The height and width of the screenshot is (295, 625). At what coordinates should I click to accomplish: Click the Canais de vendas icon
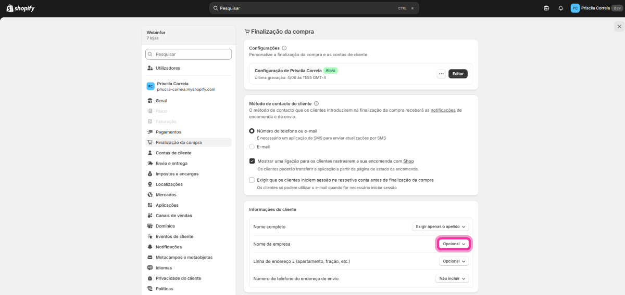150,216
